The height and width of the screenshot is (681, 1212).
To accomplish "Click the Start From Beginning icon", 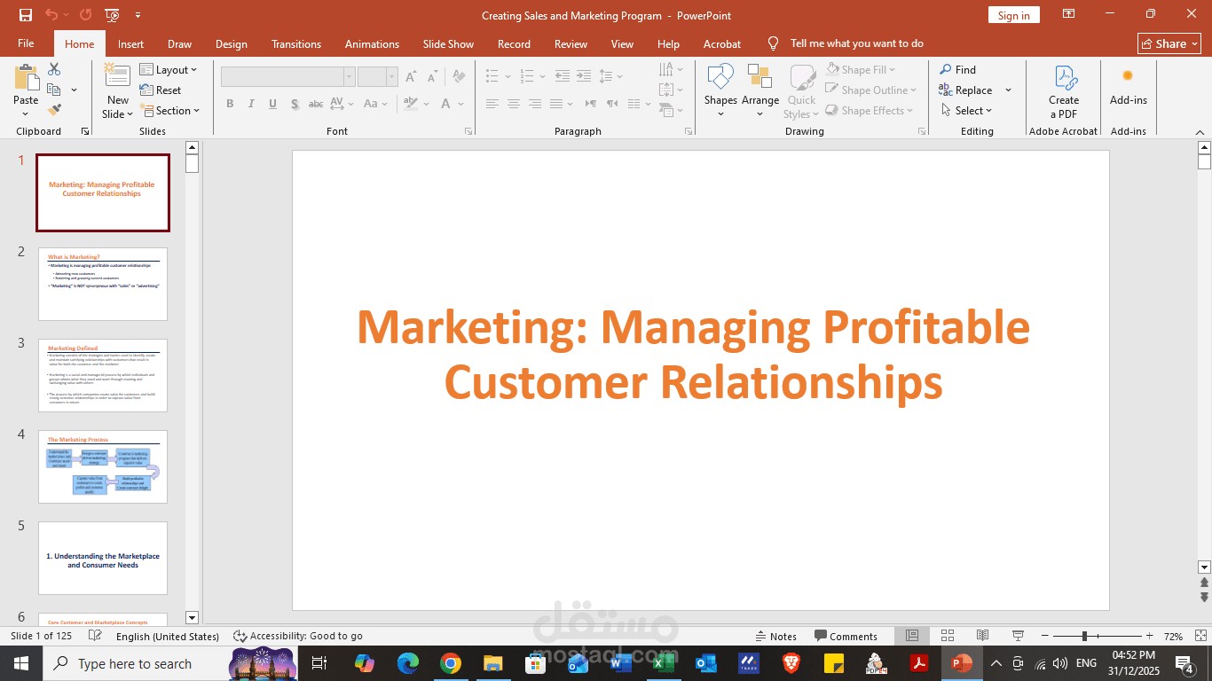I will coord(112,15).
